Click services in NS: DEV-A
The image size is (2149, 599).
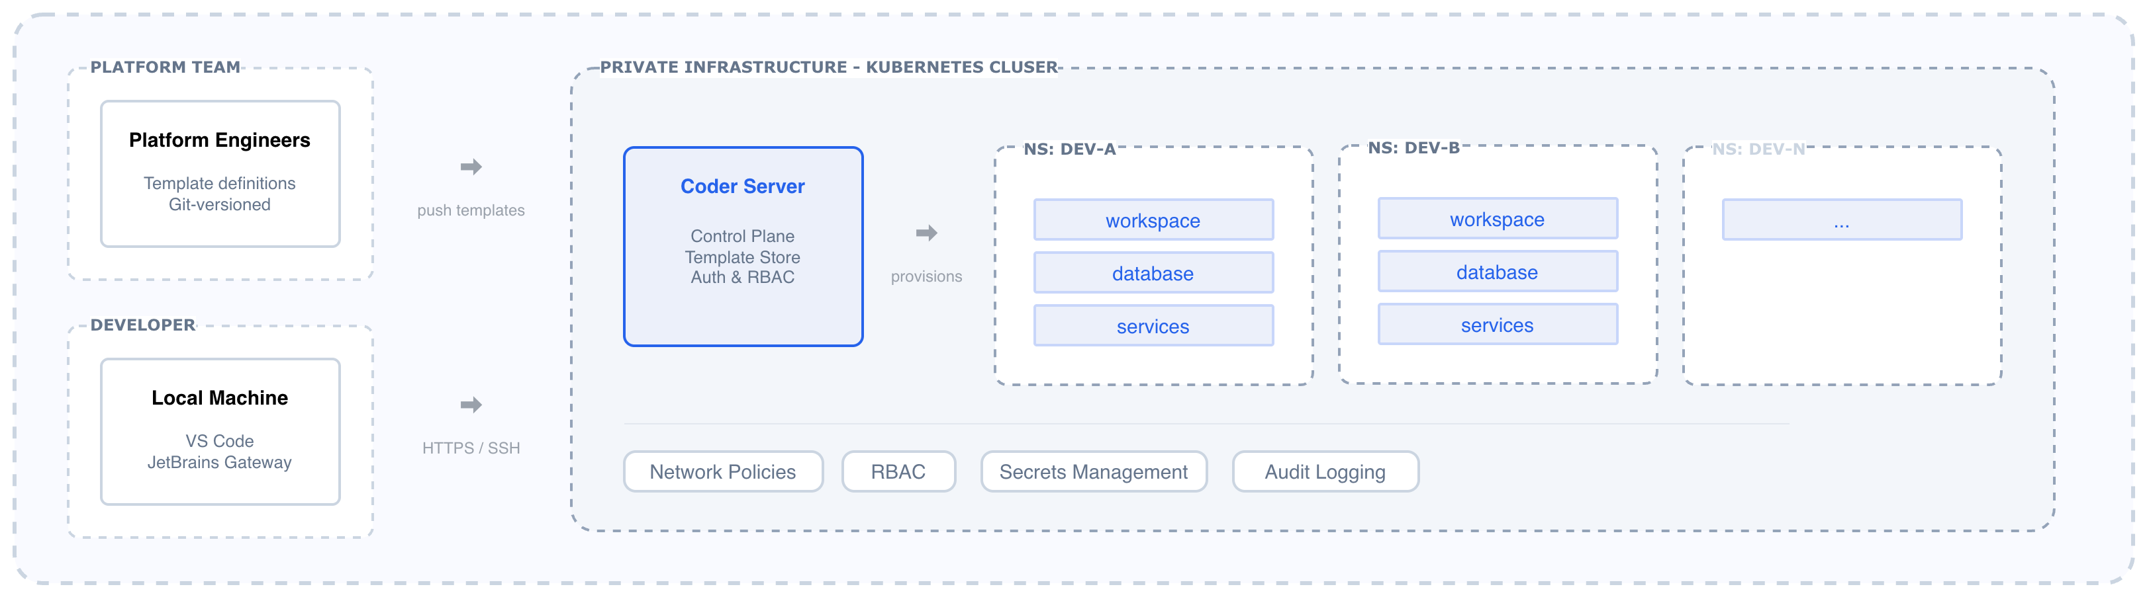coord(1153,326)
